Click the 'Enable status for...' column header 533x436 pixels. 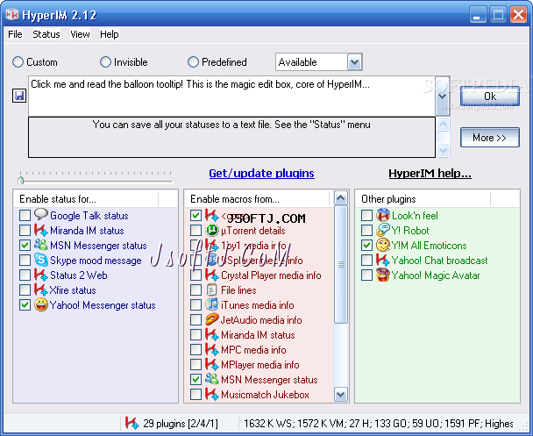86,198
